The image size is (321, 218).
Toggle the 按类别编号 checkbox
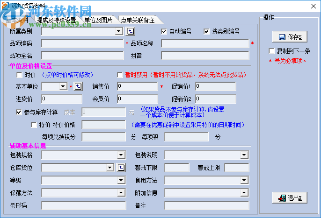point(206,31)
